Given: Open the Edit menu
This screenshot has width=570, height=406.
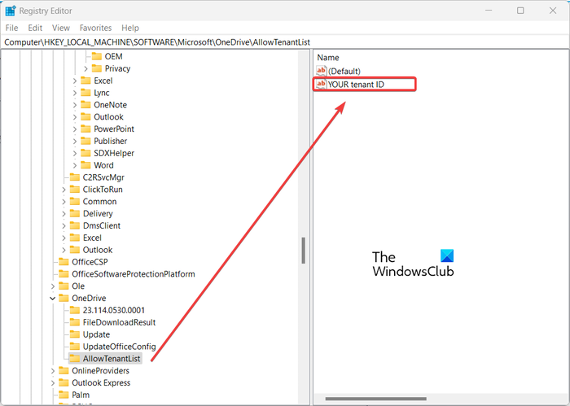Looking at the screenshot, I should 35,28.
